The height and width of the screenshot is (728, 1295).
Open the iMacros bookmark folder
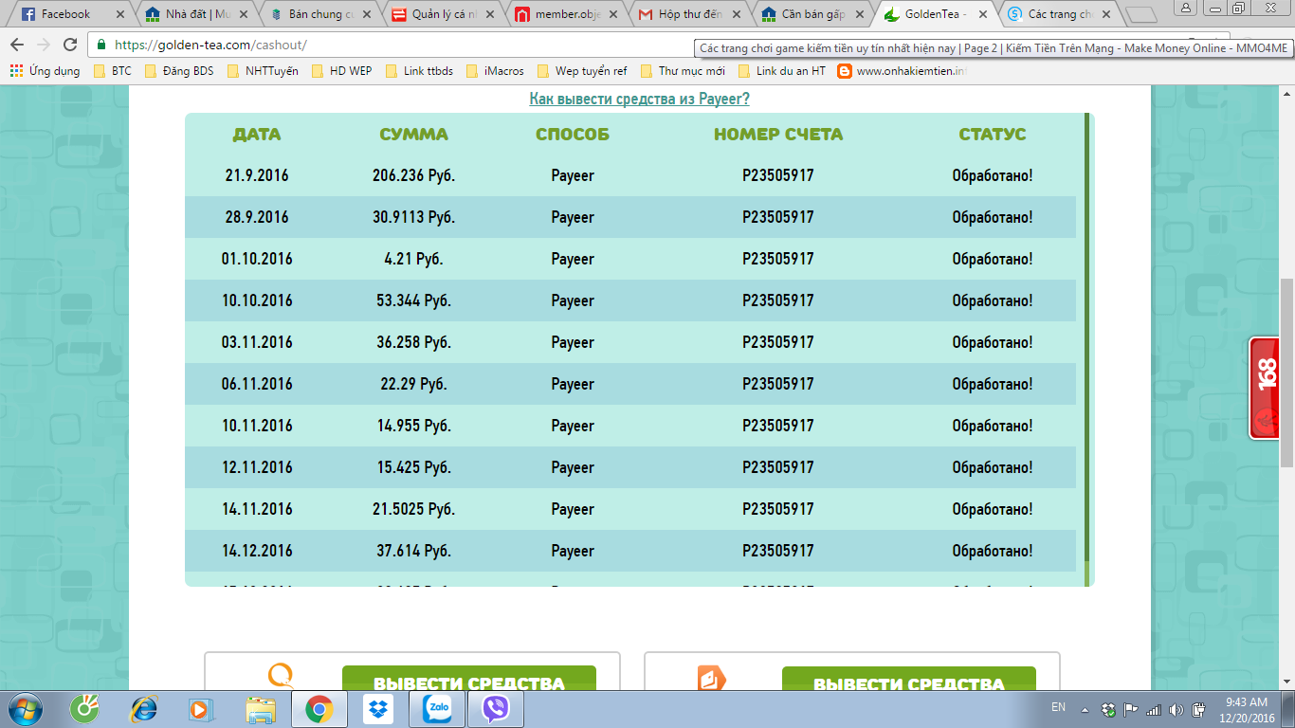[x=495, y=71]
